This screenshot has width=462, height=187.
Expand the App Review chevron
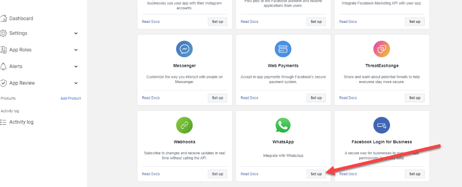[x=76, y=83]
